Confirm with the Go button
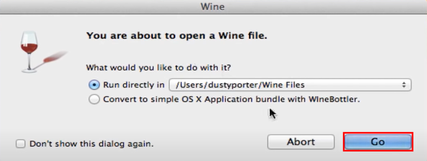The height and width of the screenshot is (161, 427). pyautogui.click(x=378, y=142)
